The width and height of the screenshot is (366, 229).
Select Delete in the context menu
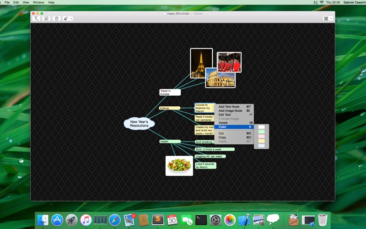[234, 123]
